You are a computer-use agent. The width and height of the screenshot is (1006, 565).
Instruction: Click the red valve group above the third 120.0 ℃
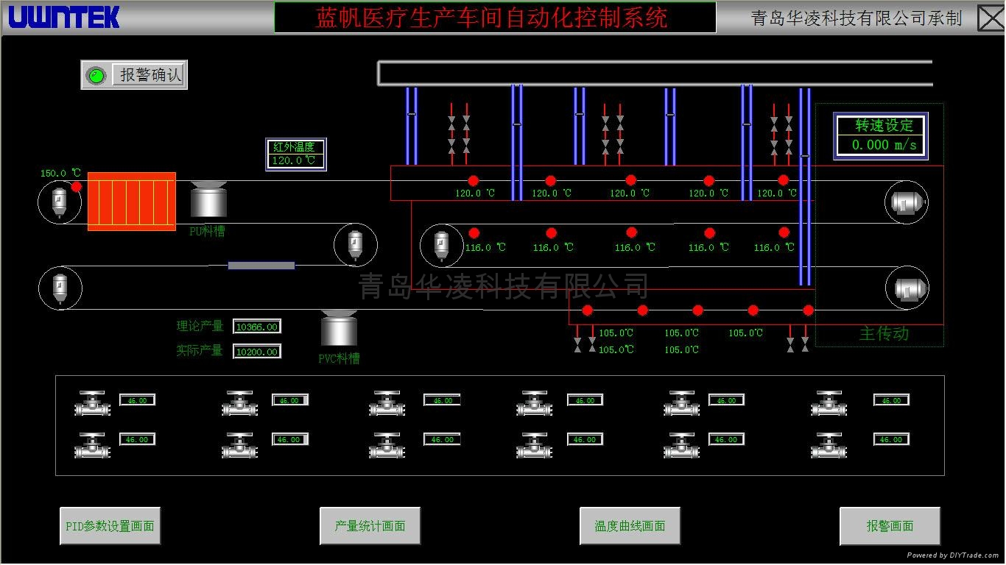pos(613,134)
